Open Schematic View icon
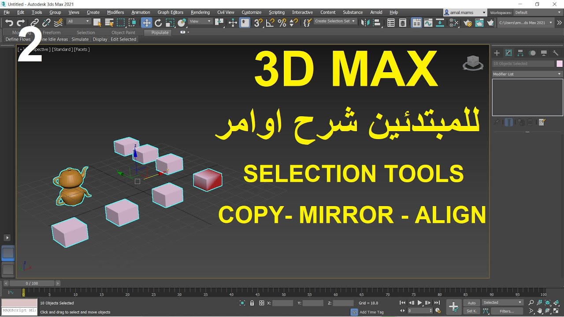 click(x=440, y=23)
